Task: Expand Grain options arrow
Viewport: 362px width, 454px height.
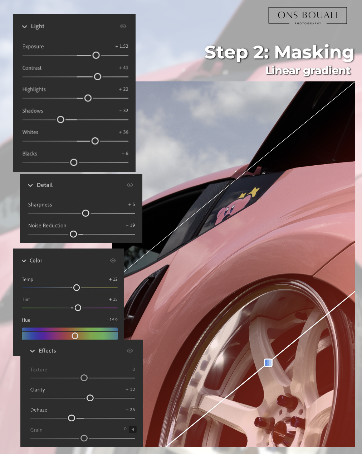Action: [133, 429]
